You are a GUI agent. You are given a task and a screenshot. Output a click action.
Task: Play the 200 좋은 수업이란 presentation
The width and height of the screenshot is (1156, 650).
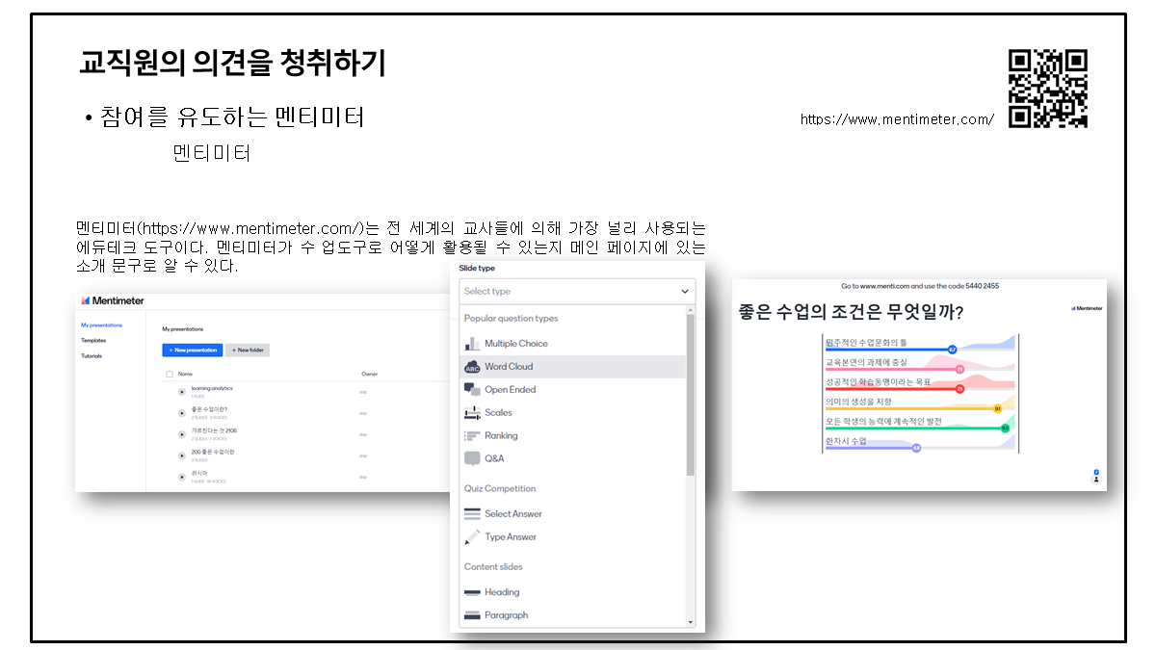(x=182, y=455)
